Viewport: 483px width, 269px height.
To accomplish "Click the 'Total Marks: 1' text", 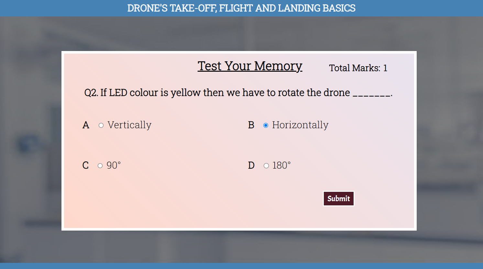I will click(x=358, y=68).
